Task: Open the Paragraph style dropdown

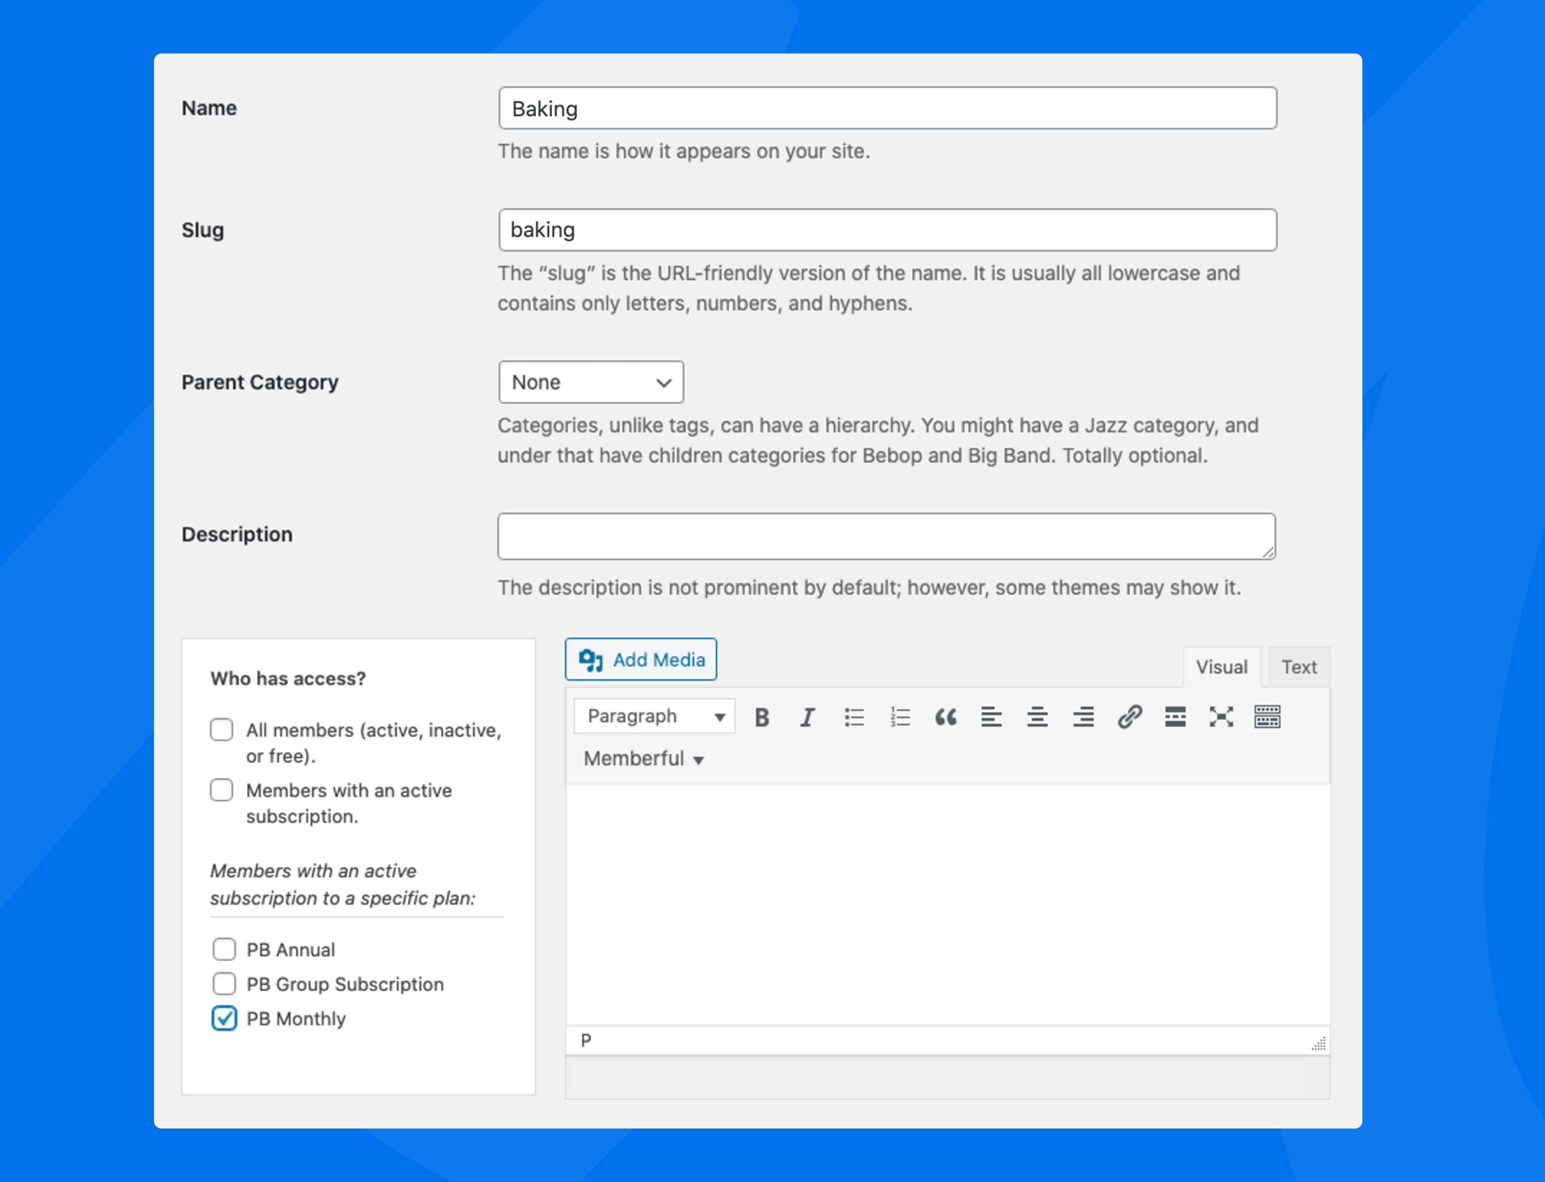Action: [x=653, y=715]
